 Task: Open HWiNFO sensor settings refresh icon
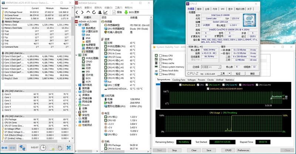[x=60, y=148]
